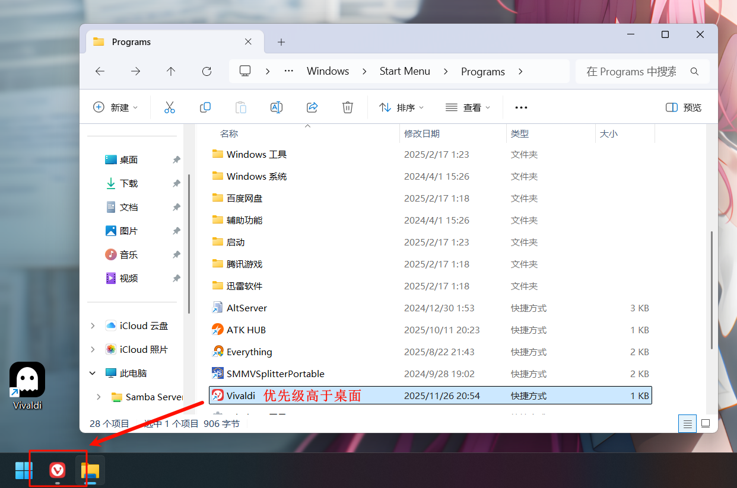Click Start Menu in the address breadcrumb

405,71
